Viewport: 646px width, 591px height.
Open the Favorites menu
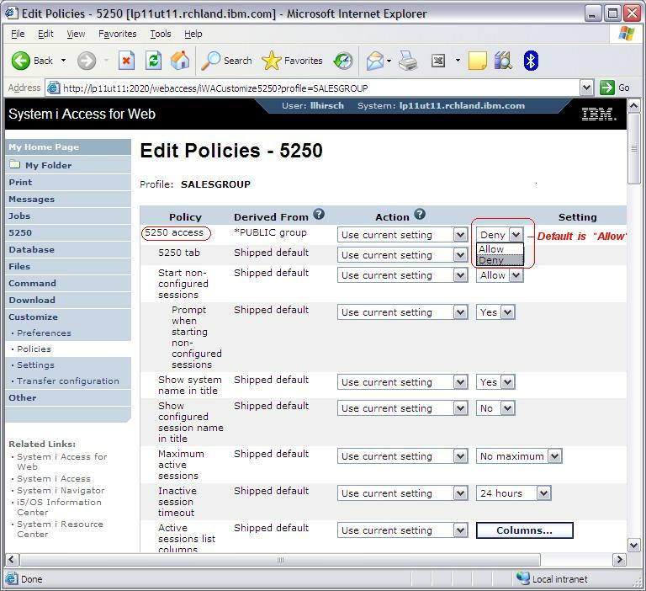tap(118, 34)
